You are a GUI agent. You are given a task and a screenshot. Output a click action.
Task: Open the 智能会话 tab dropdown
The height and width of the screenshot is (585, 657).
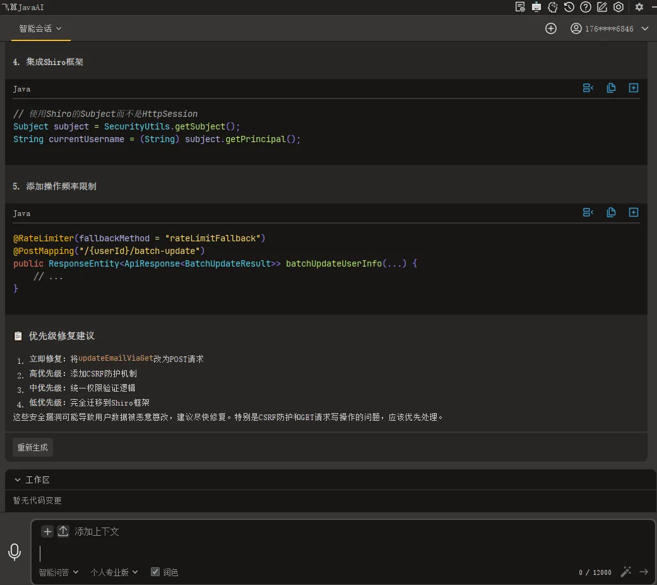point(40,28)
